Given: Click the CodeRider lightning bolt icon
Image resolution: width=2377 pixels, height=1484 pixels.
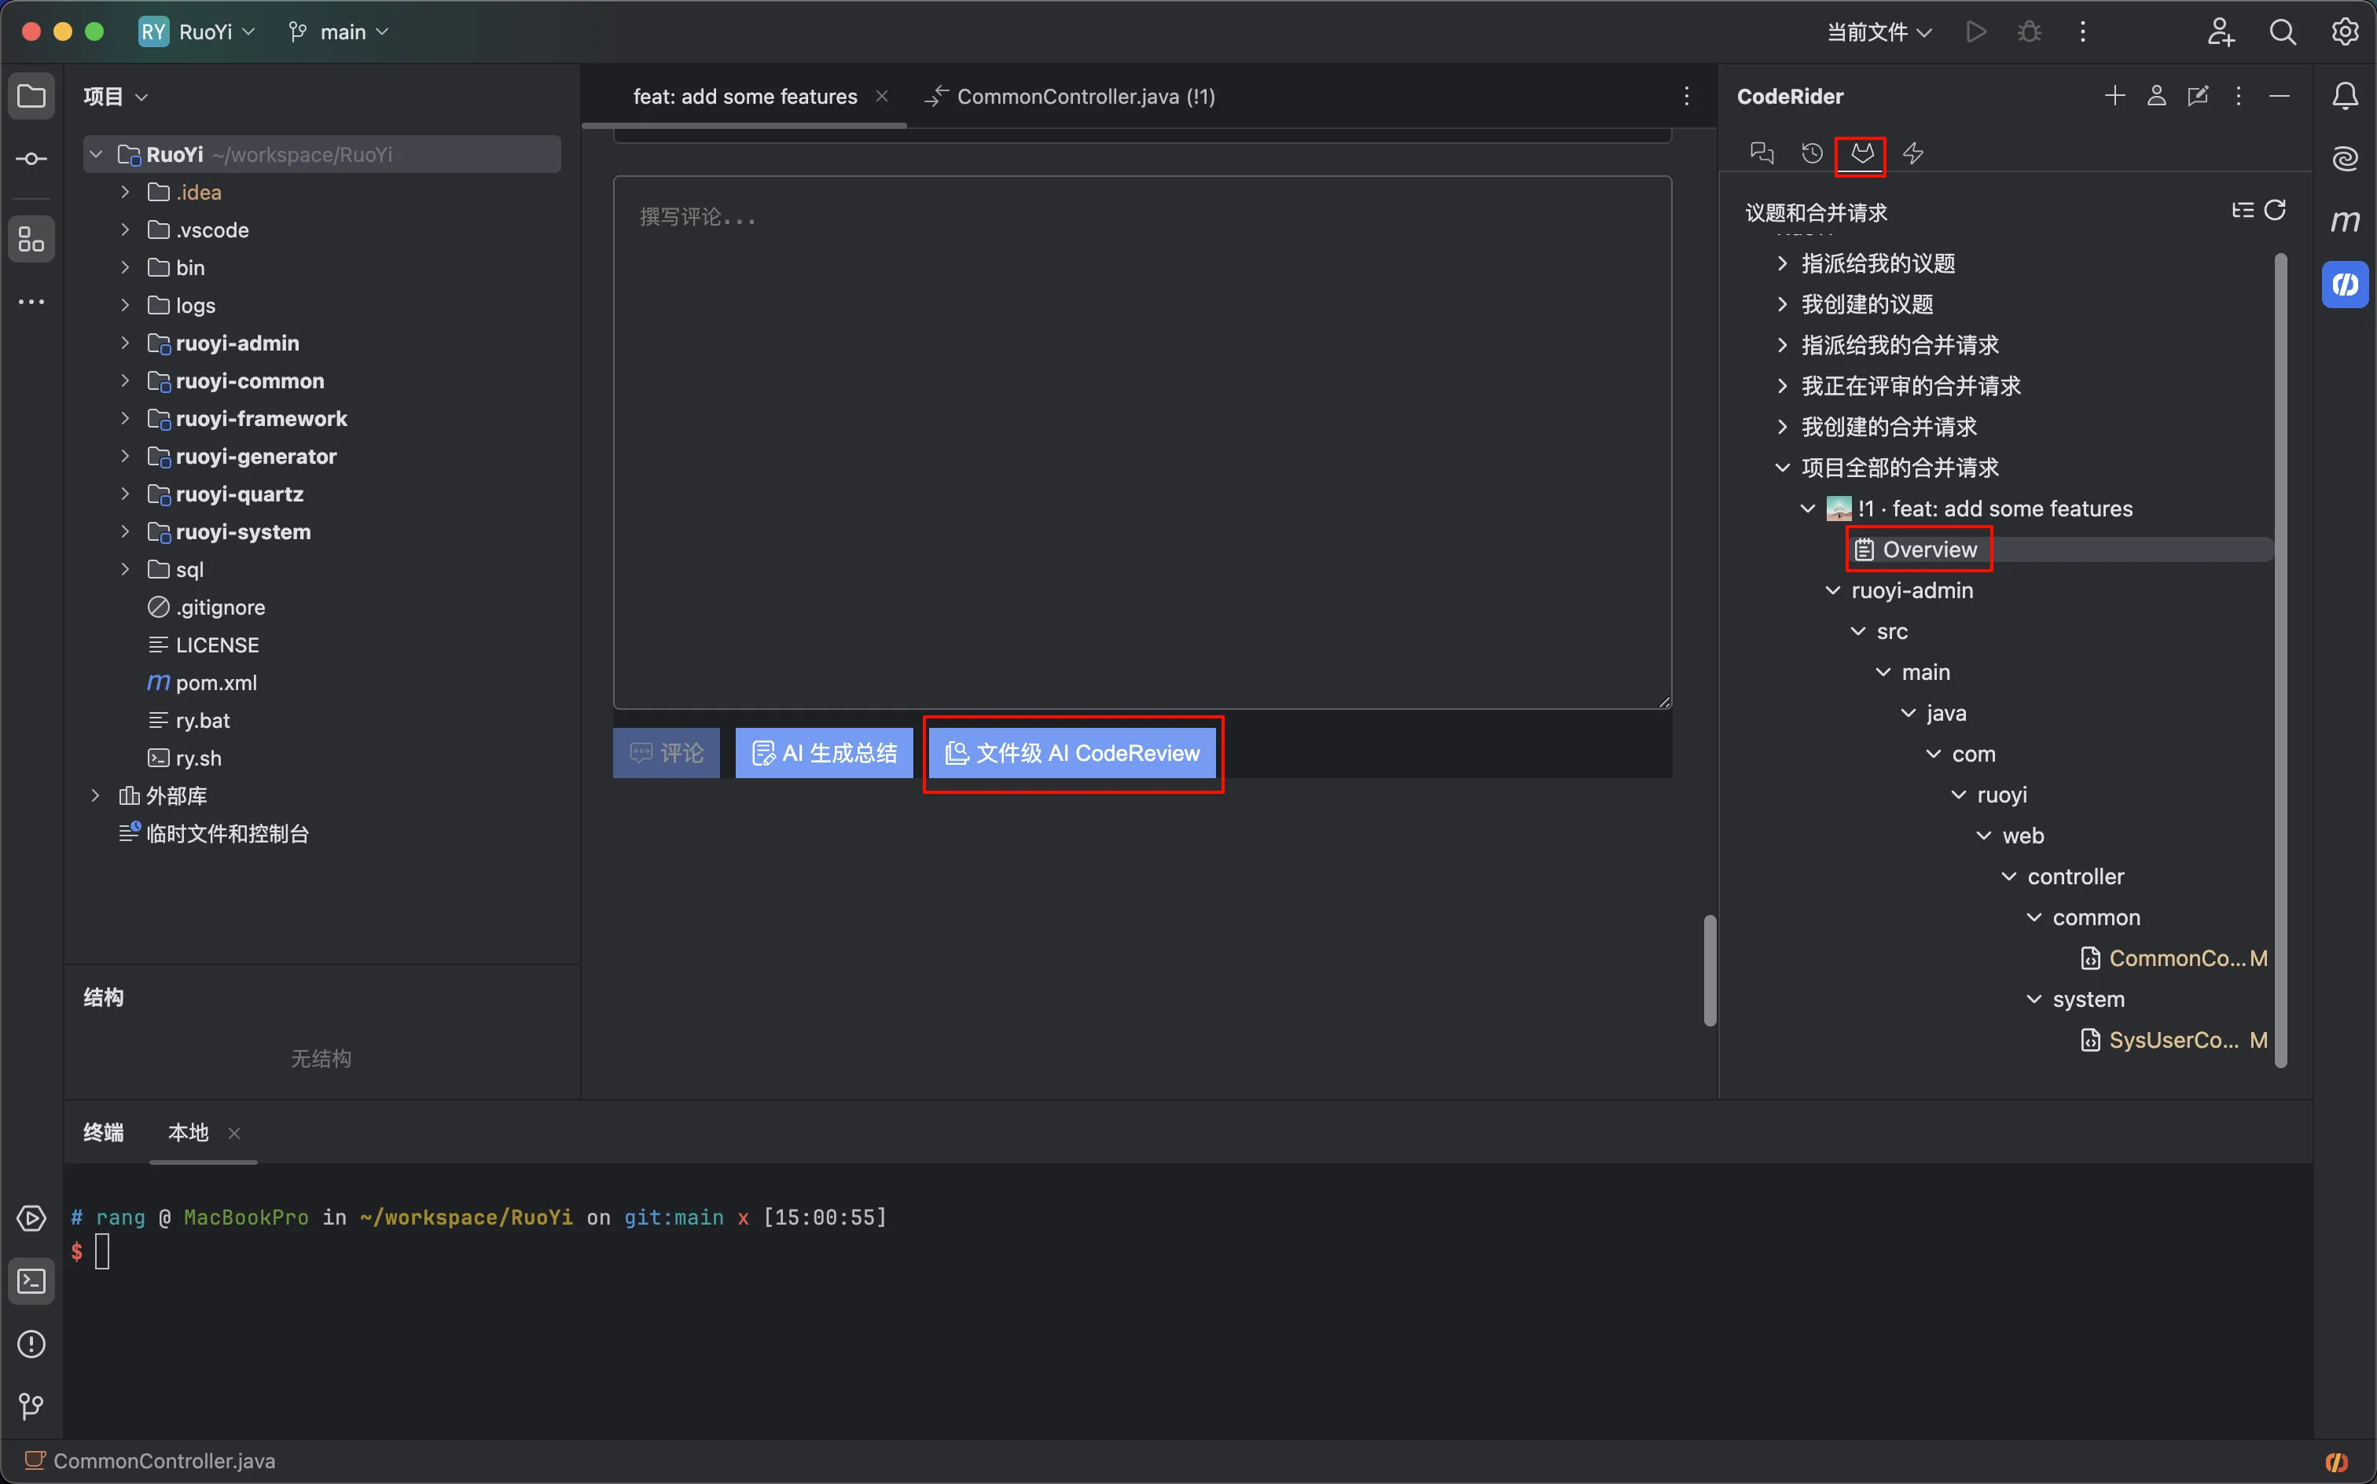Looking at the screenshot, I should [1912, 153].
